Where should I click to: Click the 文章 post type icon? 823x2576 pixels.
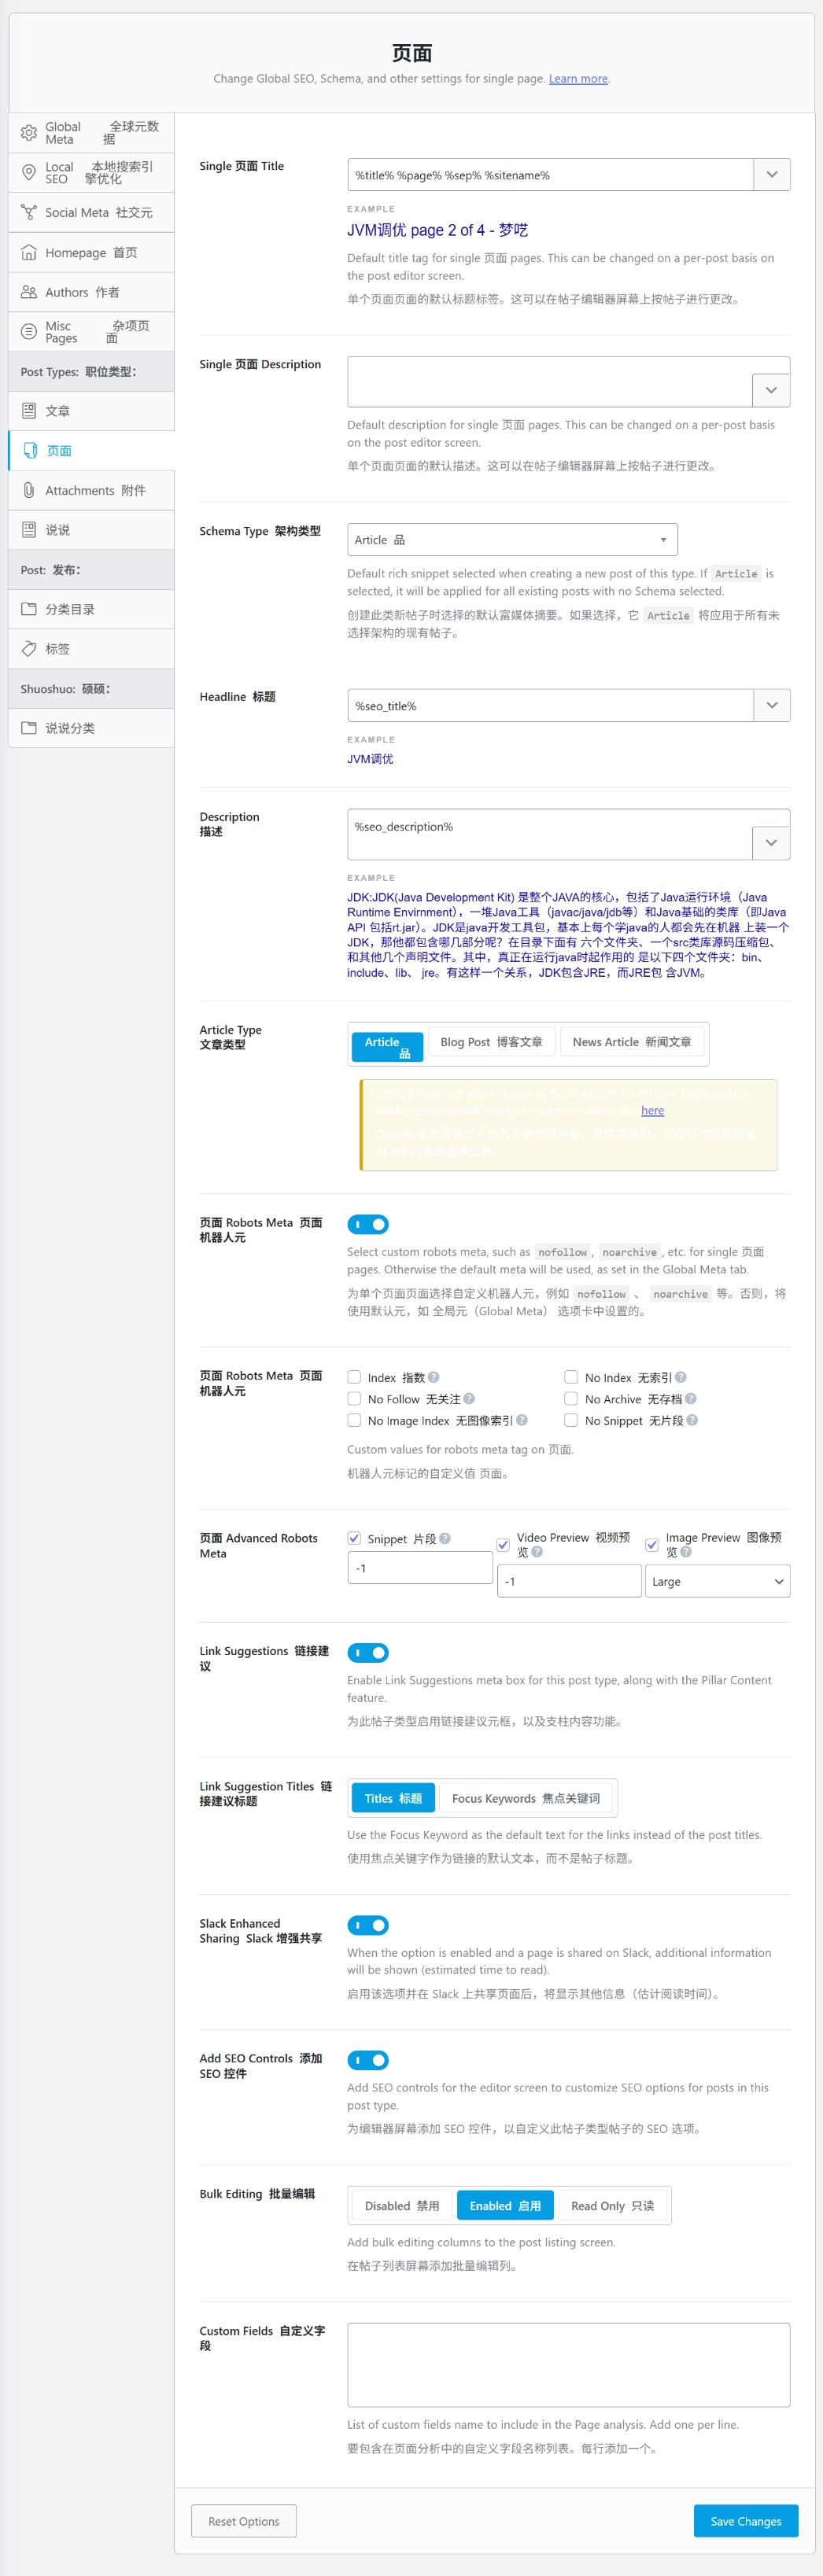click(29, 410)
